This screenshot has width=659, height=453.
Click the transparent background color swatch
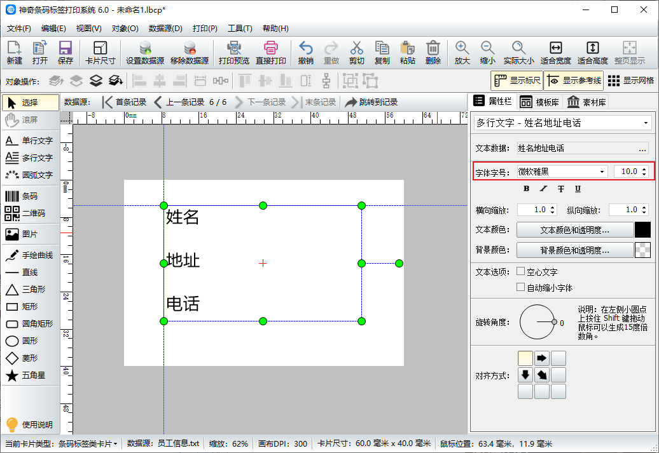[642, 250]
